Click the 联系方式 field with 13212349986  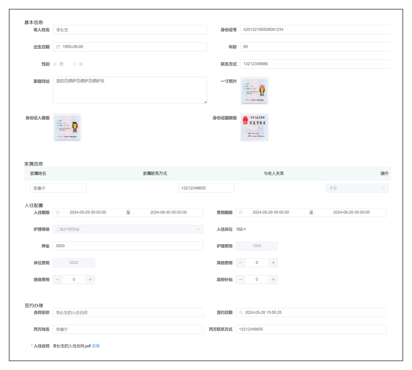pos(315,64)
